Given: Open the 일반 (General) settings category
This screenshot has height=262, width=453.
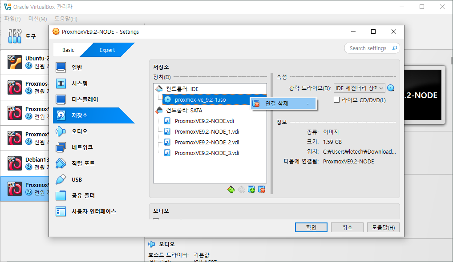Looking at the screenshot, I should [93, 67].
